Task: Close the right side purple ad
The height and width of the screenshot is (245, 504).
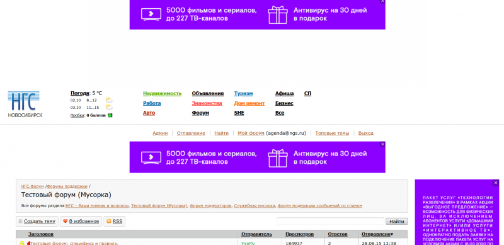Action: 496,183
